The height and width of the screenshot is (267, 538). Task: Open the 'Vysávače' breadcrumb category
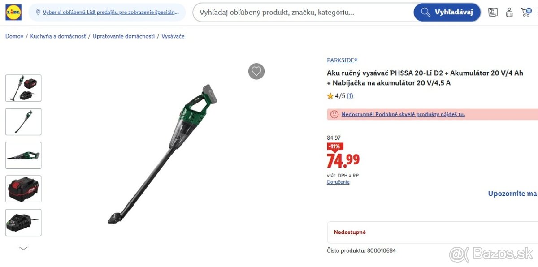click(x=173, y=36)
